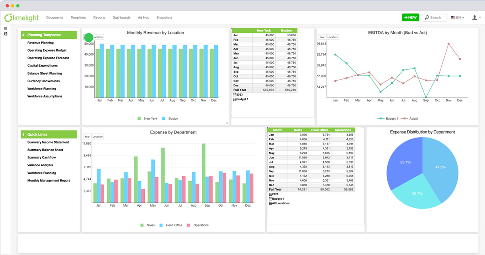485x255 pixels.
Task: Click the resize handle of Monthly Revenue chart
Action: pyautogui.click(x=227, y=123)
